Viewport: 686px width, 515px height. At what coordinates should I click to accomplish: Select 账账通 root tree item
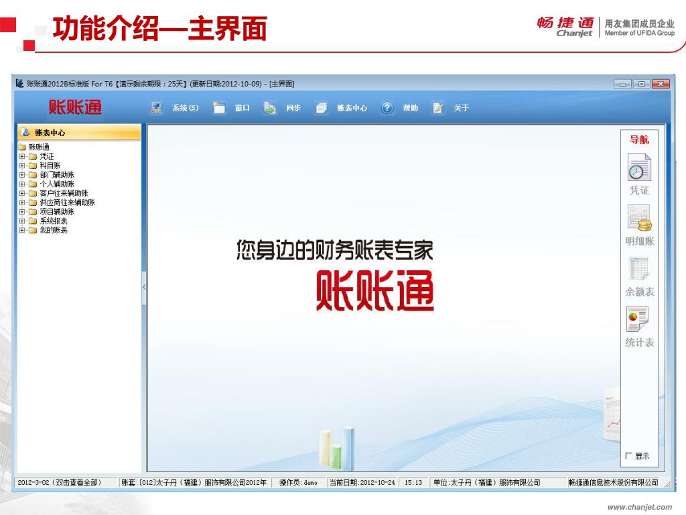[x=39, y=147]
